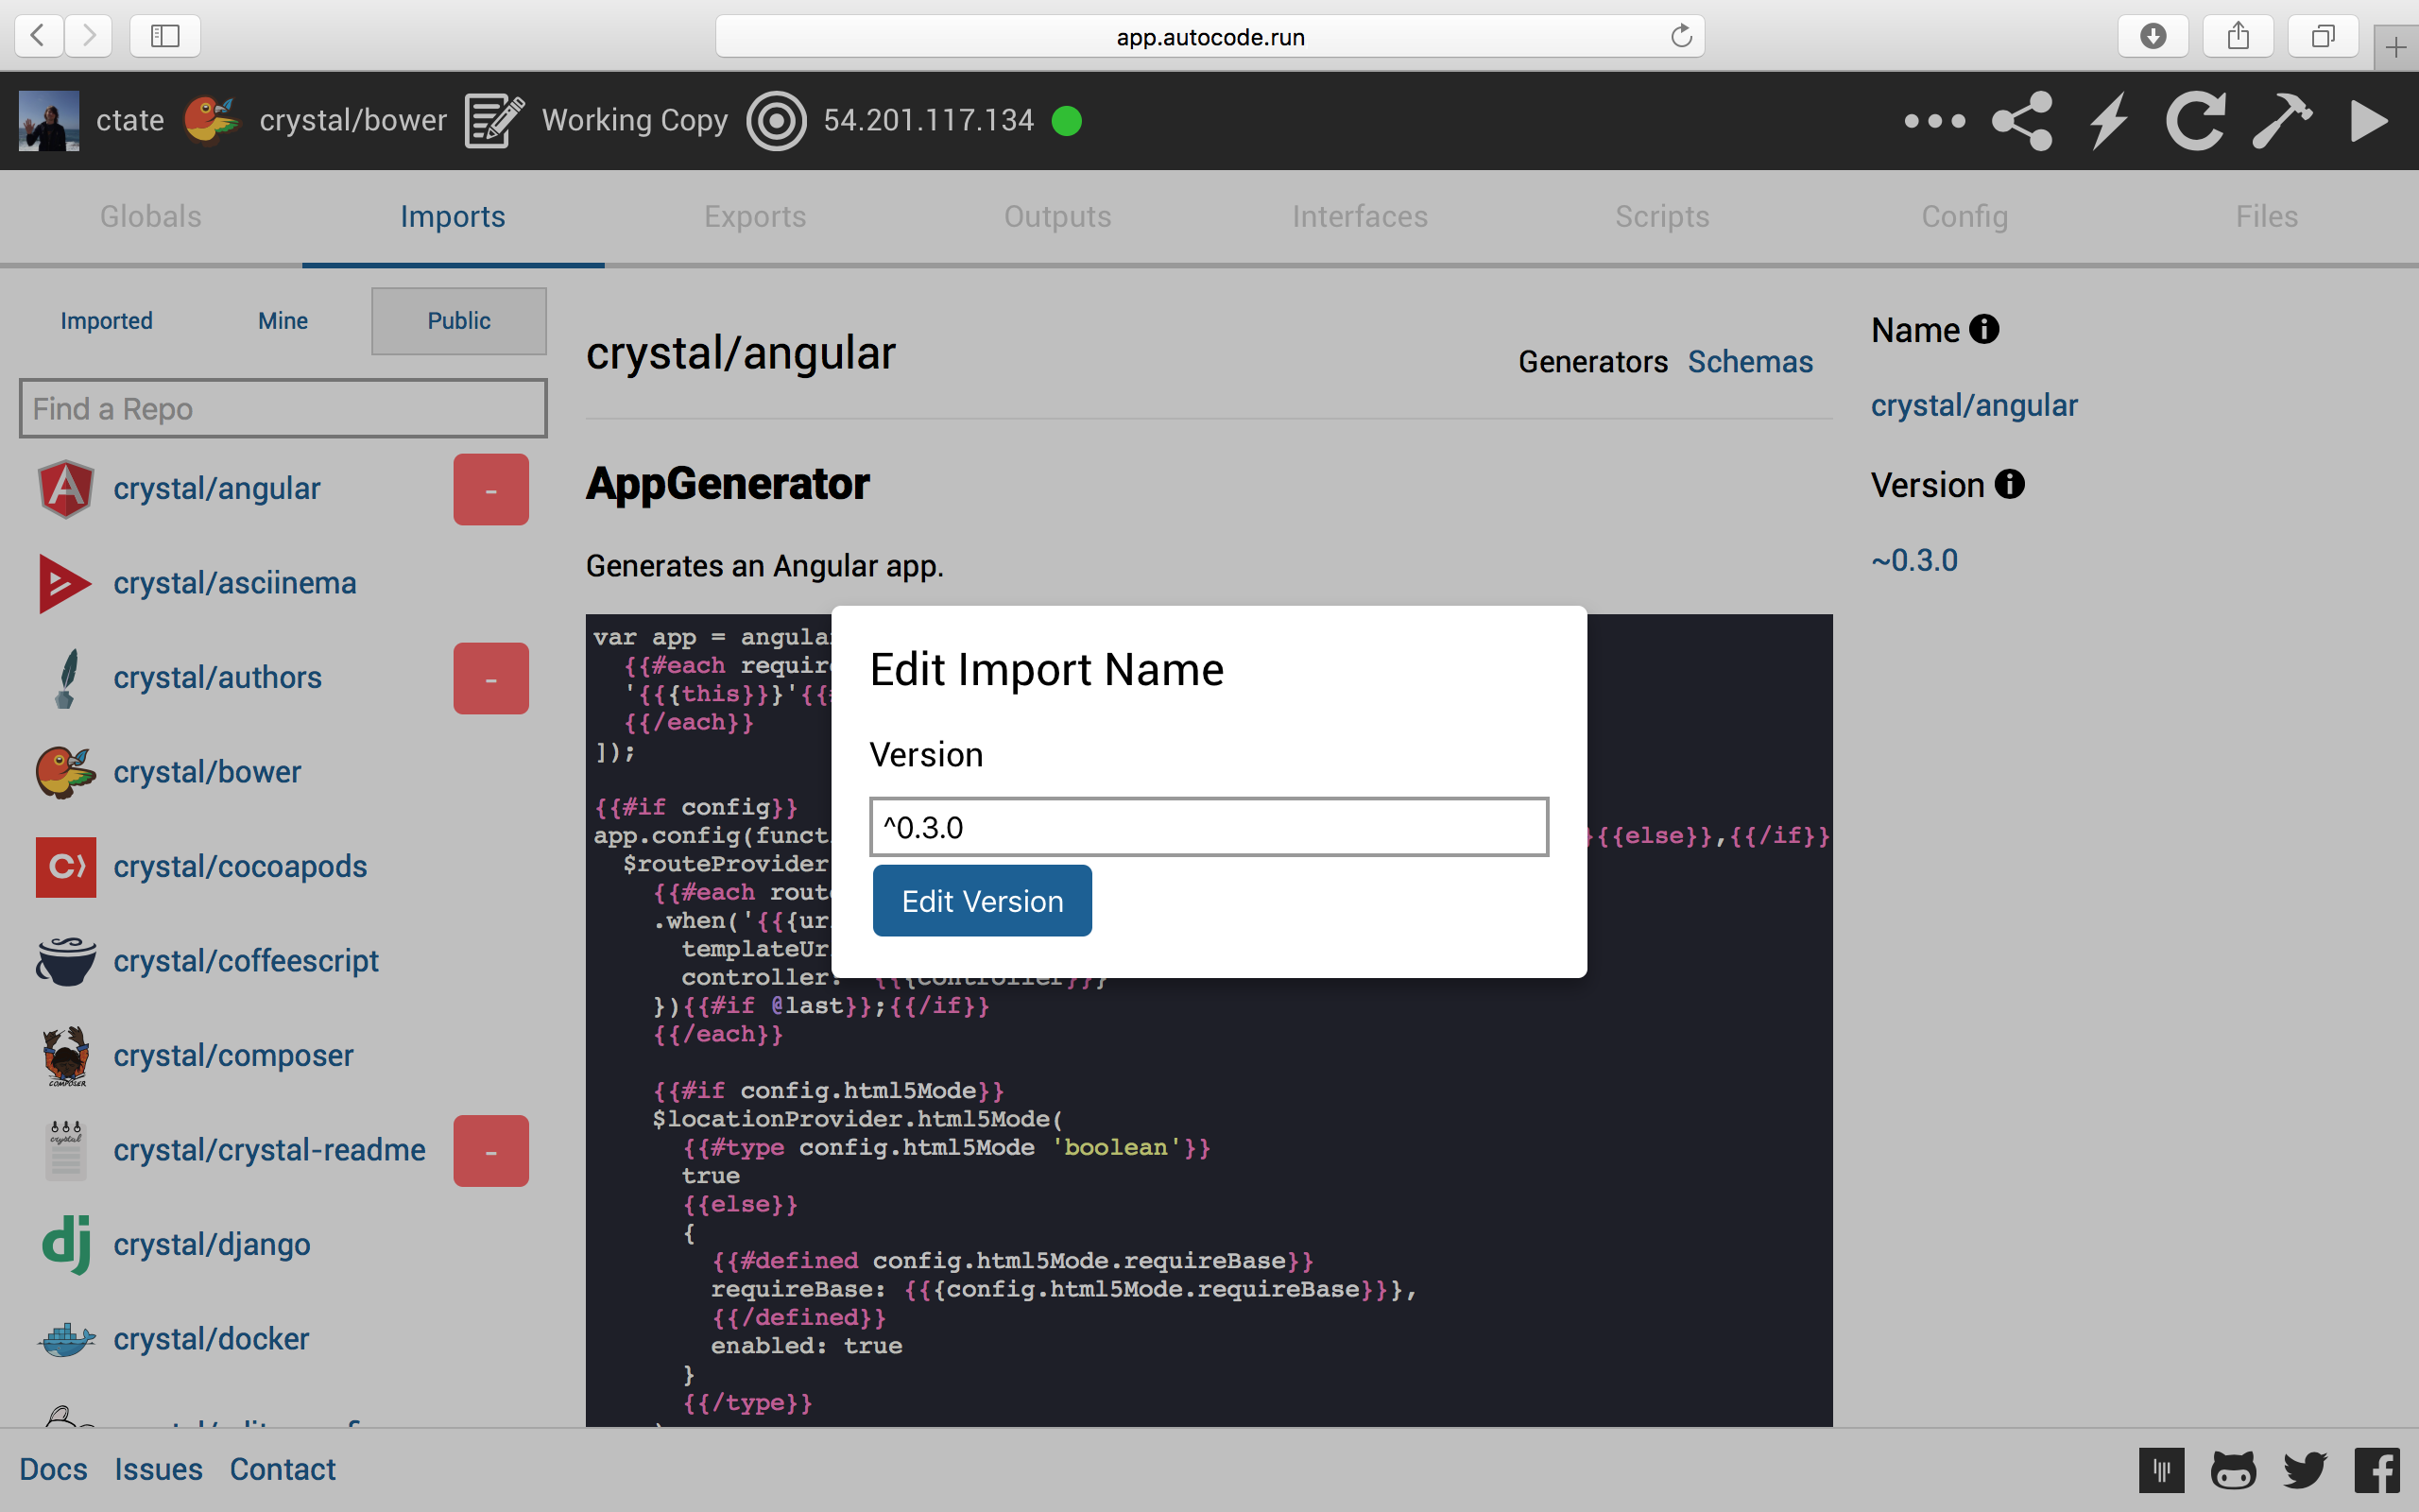The image size is (2419, 1512).
Task: Select crystal/coffeescript in the repo list
Action: tap(246, 961)
